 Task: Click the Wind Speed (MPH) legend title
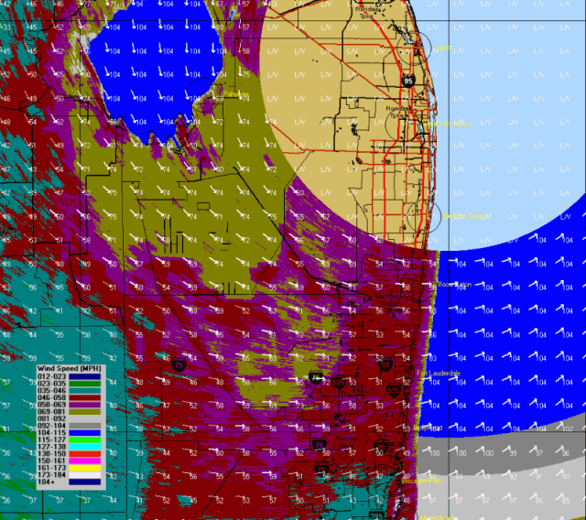71,368
